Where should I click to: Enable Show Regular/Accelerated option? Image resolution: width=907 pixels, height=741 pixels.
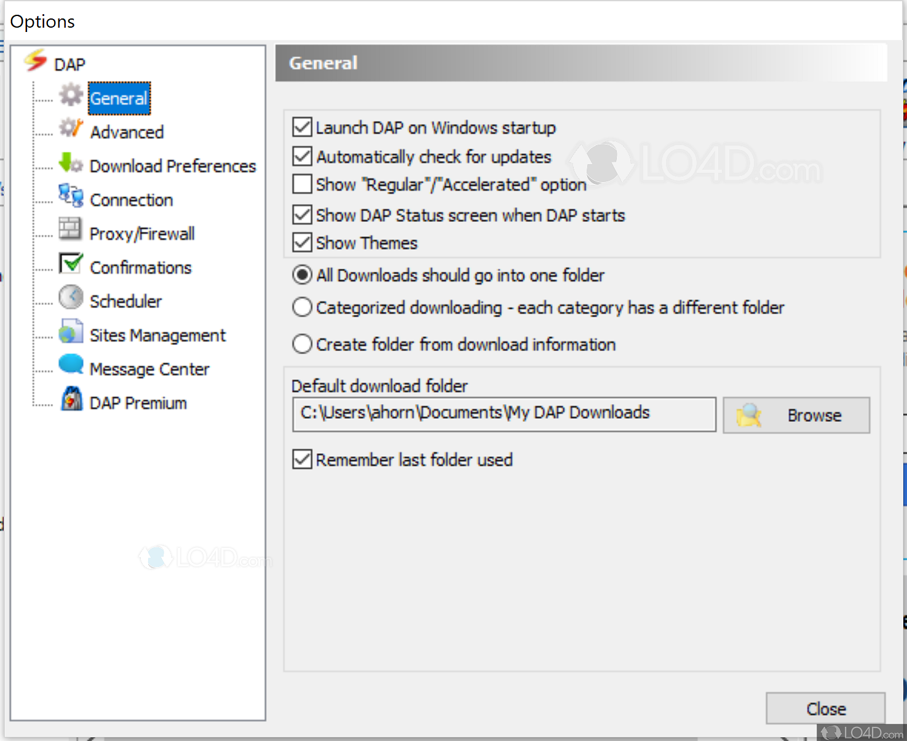(x=302, y=183)
